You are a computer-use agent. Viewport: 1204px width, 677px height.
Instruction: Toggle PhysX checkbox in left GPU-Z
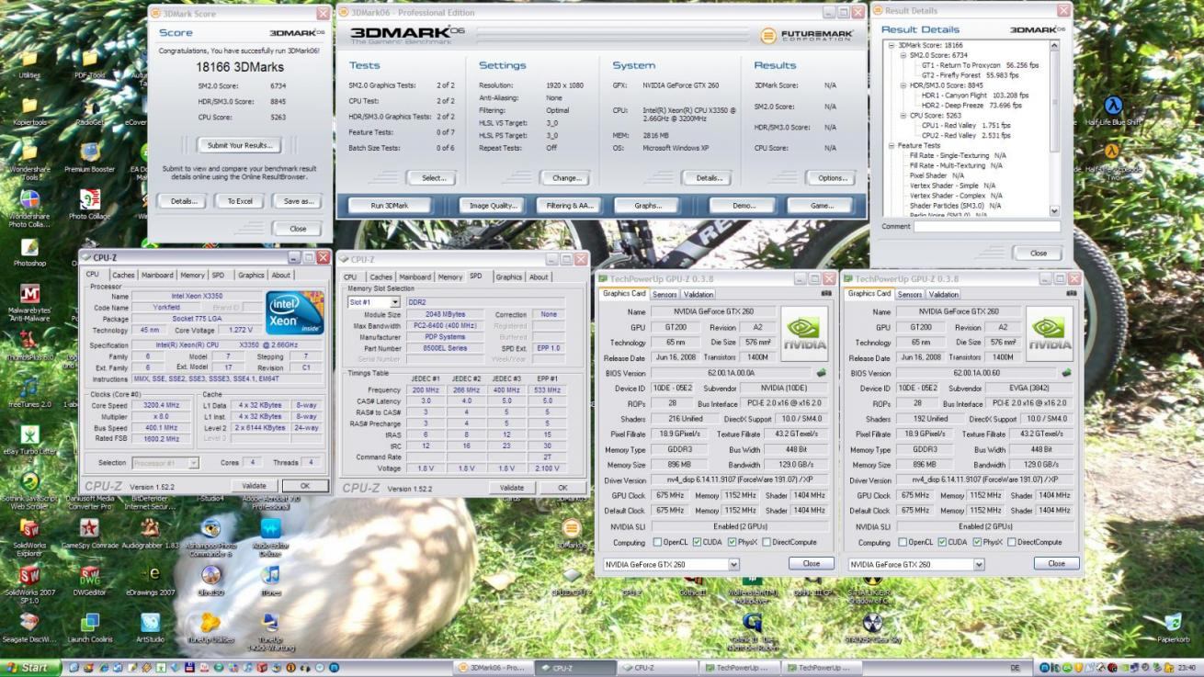click(732, 542)
